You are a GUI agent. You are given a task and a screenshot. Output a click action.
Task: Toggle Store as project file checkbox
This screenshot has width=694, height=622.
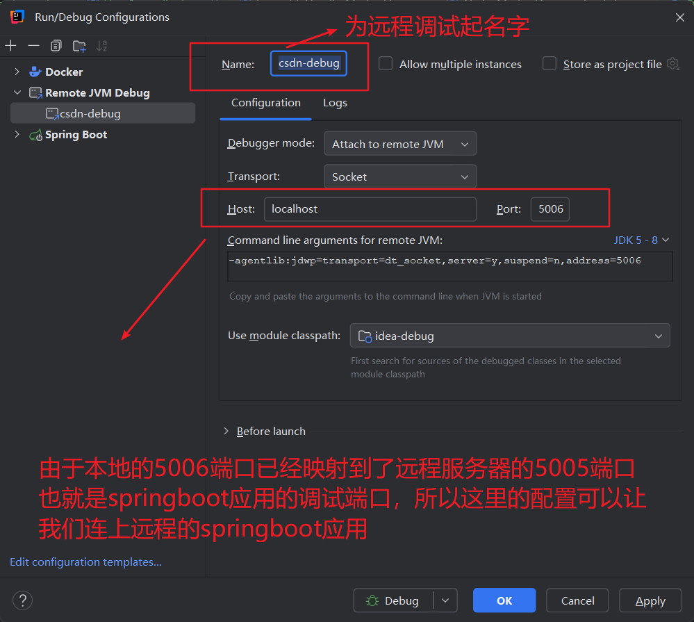[x=550, y=64]
